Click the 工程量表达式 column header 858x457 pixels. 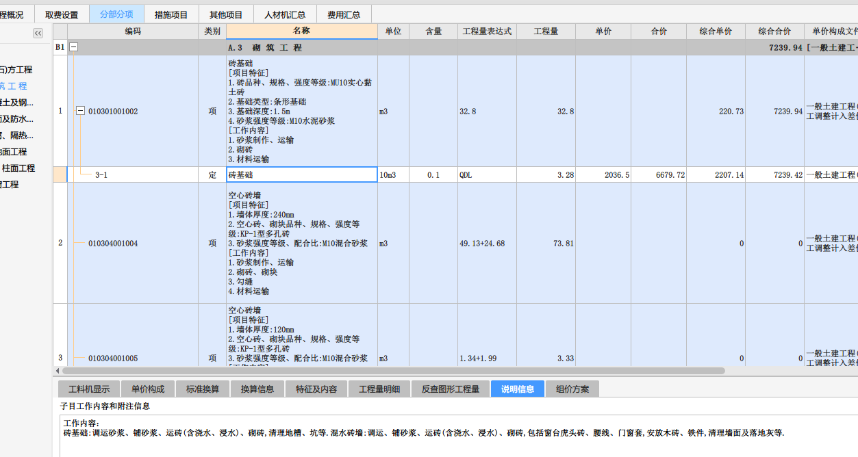[487, 31]
